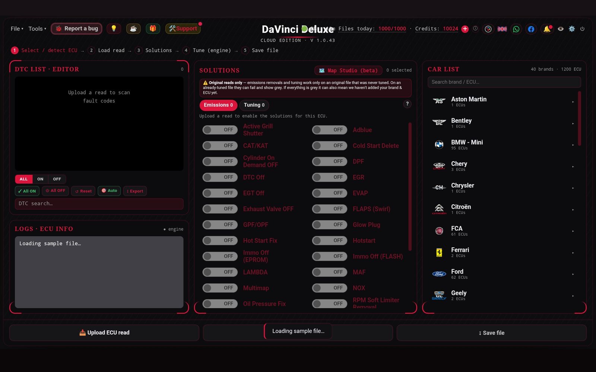
Task: Click the Search brand / ECU field
Action: point(504,82)
